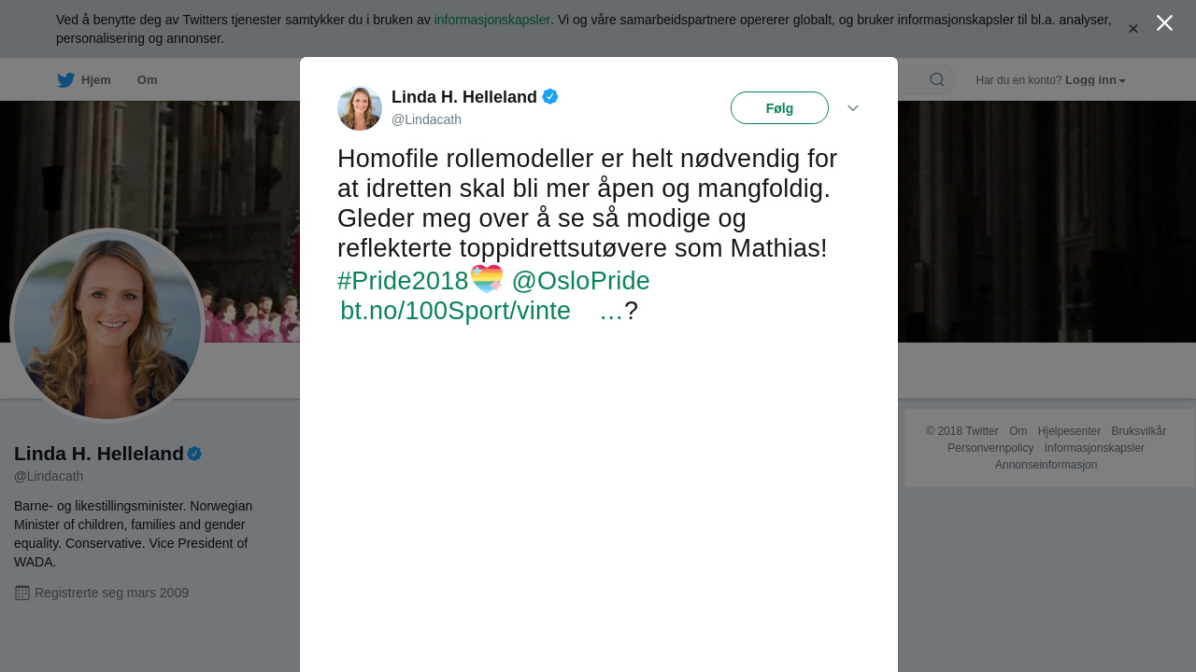The image size is (1196, 672).
Task: Dismiss the cookie notice small X
Action: 1133,29
